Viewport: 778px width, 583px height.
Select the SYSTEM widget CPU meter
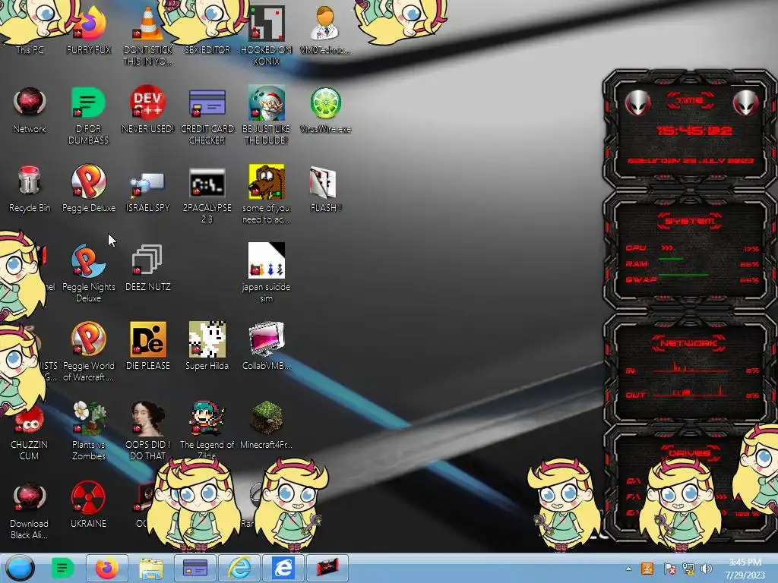692,248
